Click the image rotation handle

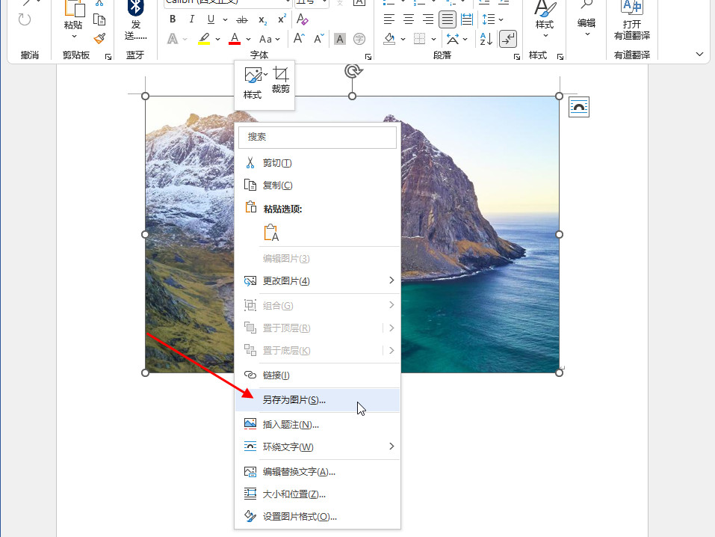353,71
